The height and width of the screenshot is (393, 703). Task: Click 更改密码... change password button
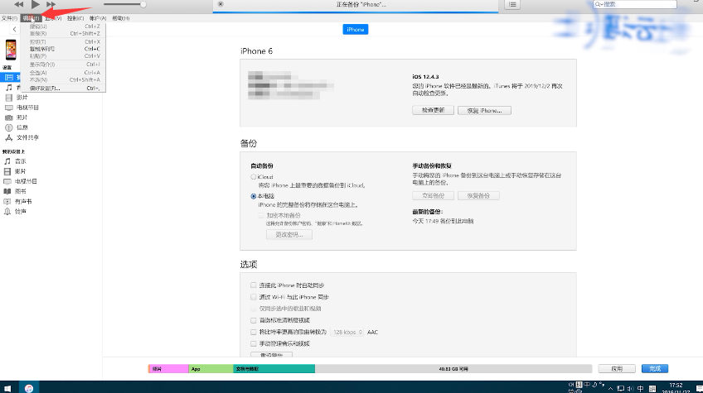(289, 234)
